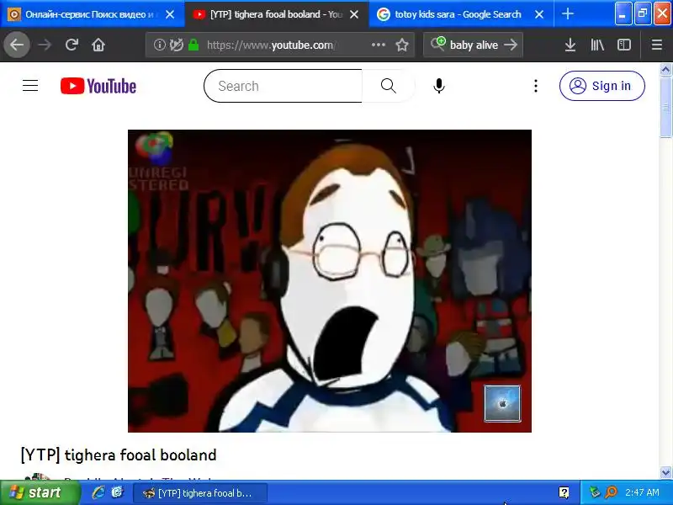This screenshot has height=505, width=673.
Task: Open the Library bookshelf icon
Action: (597, 45)
